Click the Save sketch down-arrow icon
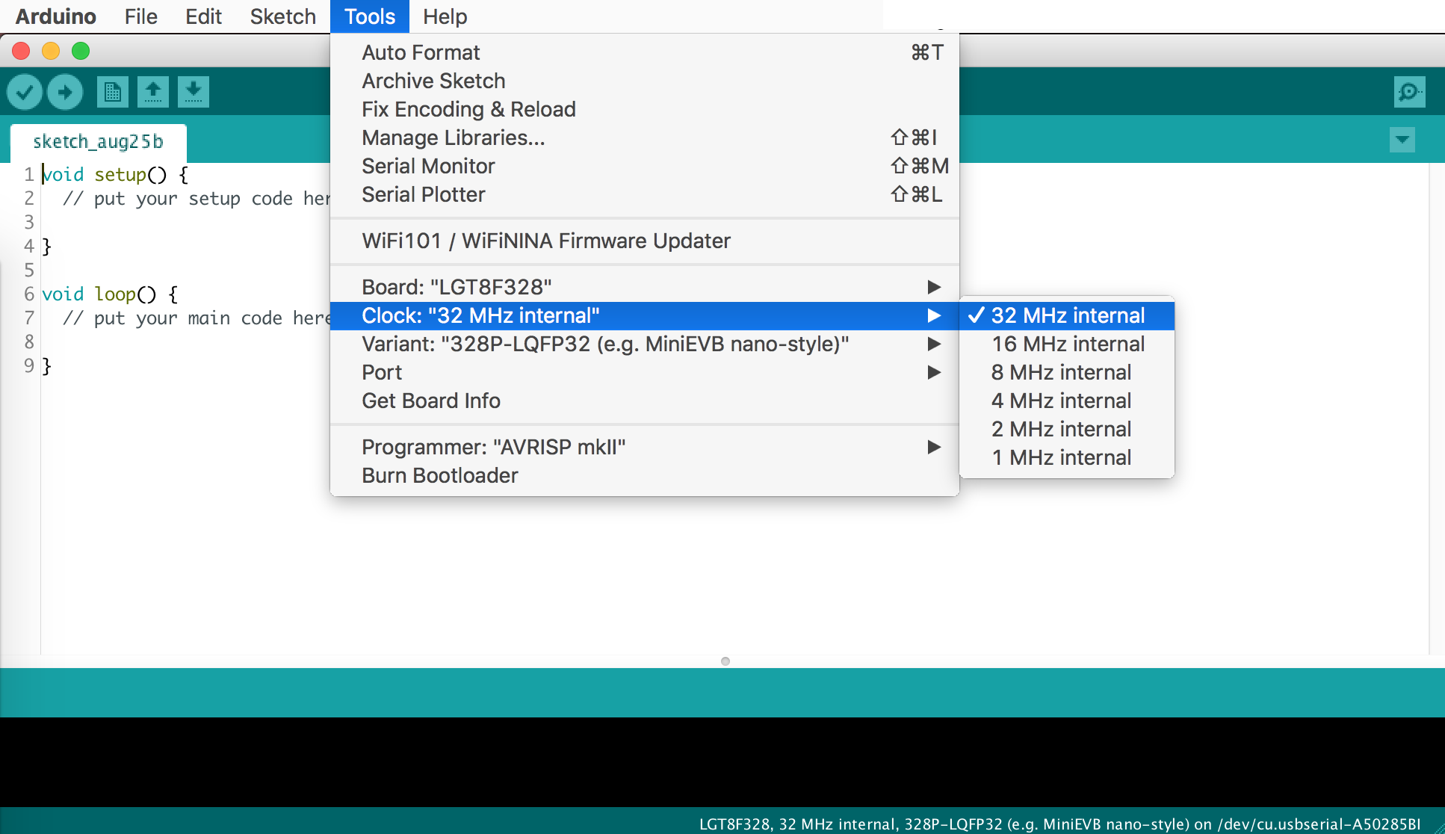The height and width of the screenshot is (834, 1445). click(194, 92)
